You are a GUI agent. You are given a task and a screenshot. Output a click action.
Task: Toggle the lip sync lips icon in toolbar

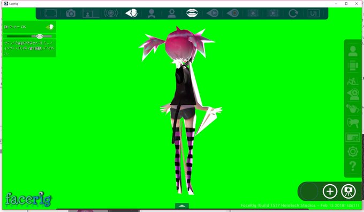coord(192,13)
